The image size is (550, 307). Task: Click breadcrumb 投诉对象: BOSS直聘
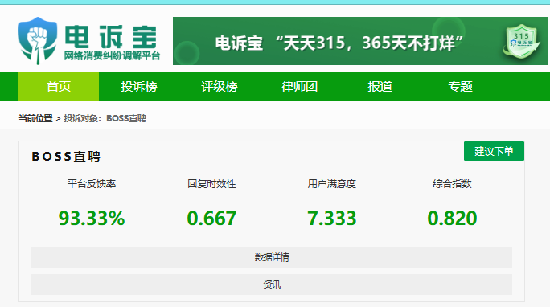click(105, 118)
